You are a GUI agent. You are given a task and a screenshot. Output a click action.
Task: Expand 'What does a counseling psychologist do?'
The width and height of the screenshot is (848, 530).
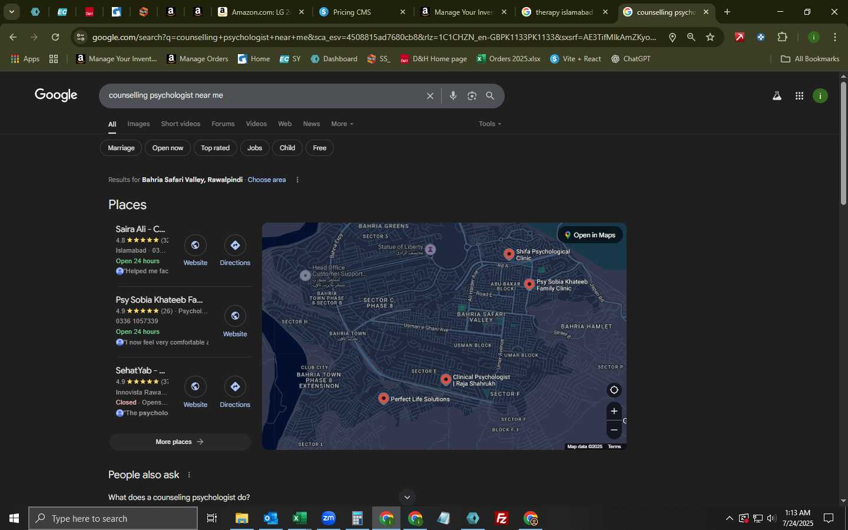262,497
